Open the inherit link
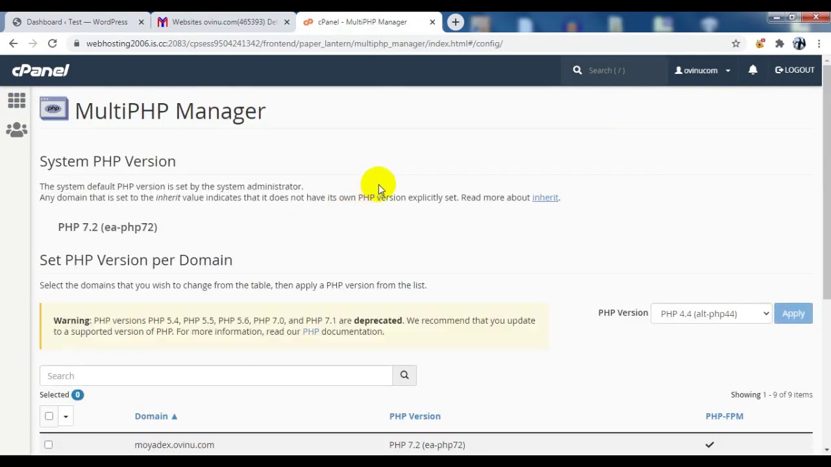Image resolution: width=831 pixels, height=467 pixels. pos(545,198)
